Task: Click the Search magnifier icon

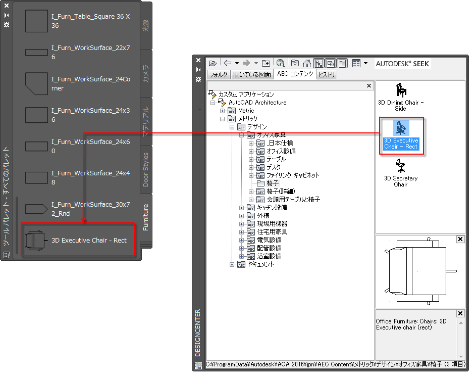Action: (x=281, y=63)
